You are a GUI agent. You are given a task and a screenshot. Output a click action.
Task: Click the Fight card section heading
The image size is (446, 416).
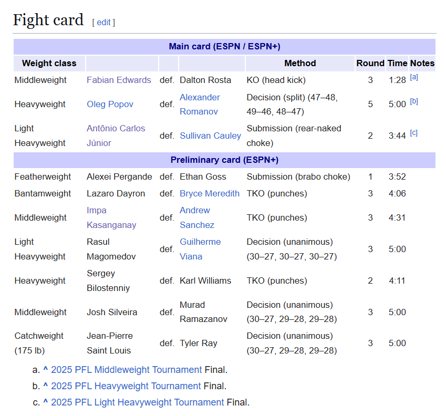point(48,20)
